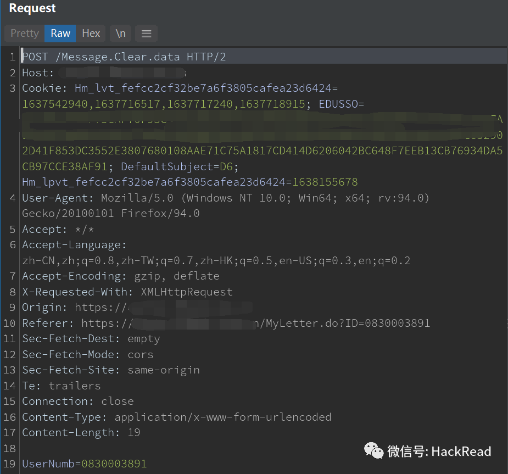The image size is (508, 474).
Task: Click the User-Agent: Mozilla/5.0 header line
Action: (x=226, y=198)
